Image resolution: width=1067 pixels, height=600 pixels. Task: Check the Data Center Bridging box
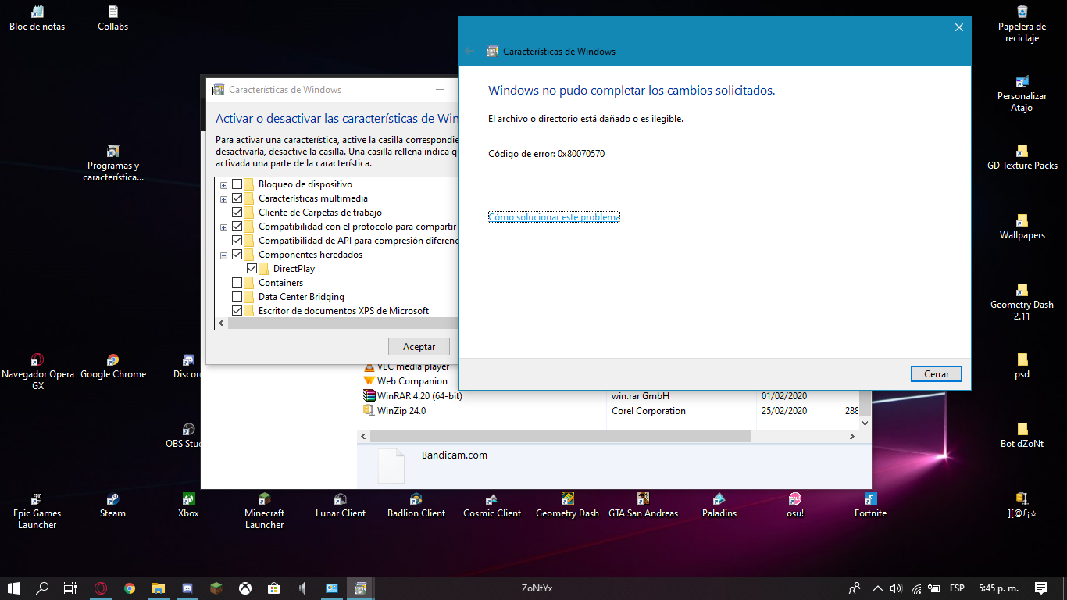pos(237,297)
